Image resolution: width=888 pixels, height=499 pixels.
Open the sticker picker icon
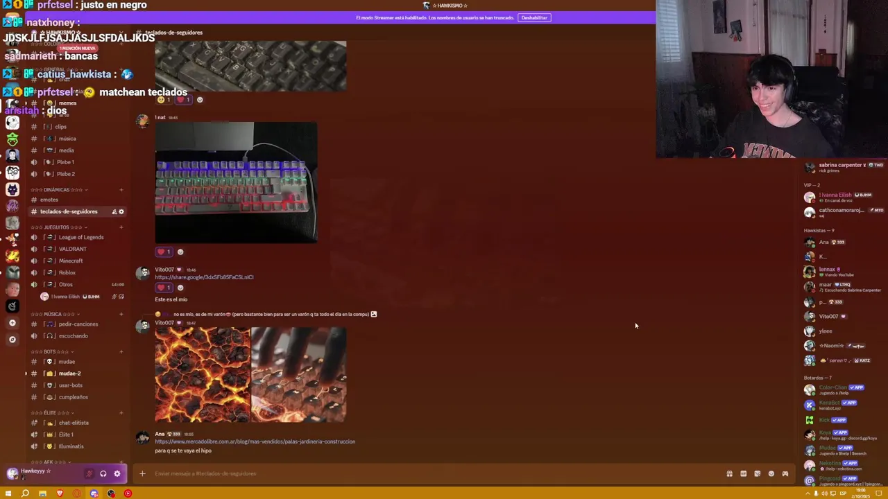pyautogui.click(x=757, y=474)
